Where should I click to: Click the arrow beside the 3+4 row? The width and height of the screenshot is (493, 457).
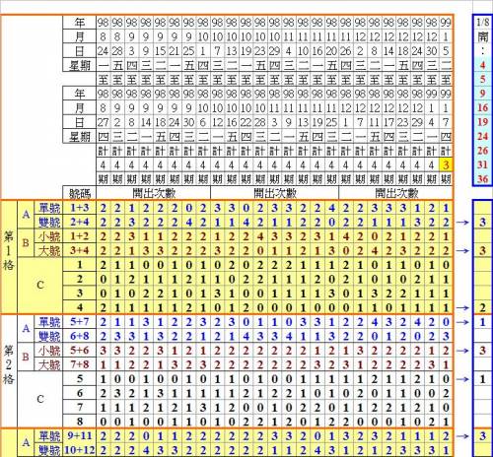[x=462, y=251]
